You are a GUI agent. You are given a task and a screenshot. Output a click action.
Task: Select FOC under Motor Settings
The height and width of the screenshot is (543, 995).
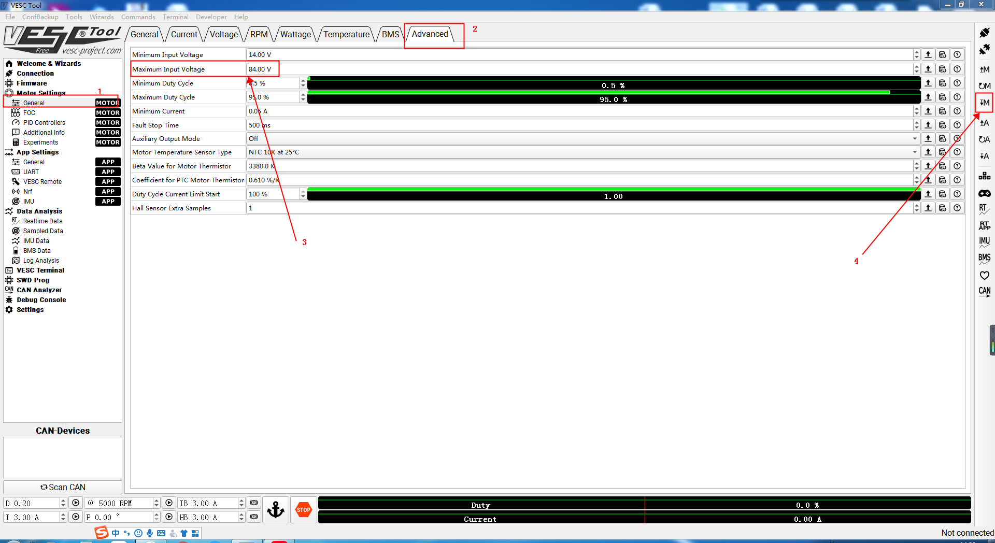pyautogui.click(x=30, y=113)
